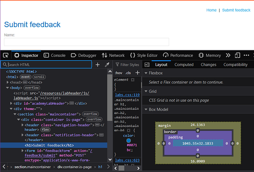Image resolution: width=254 pixels, height=172 pixels.
Task: Show more devtools tabs chevron
Action: tap(228, 55)
